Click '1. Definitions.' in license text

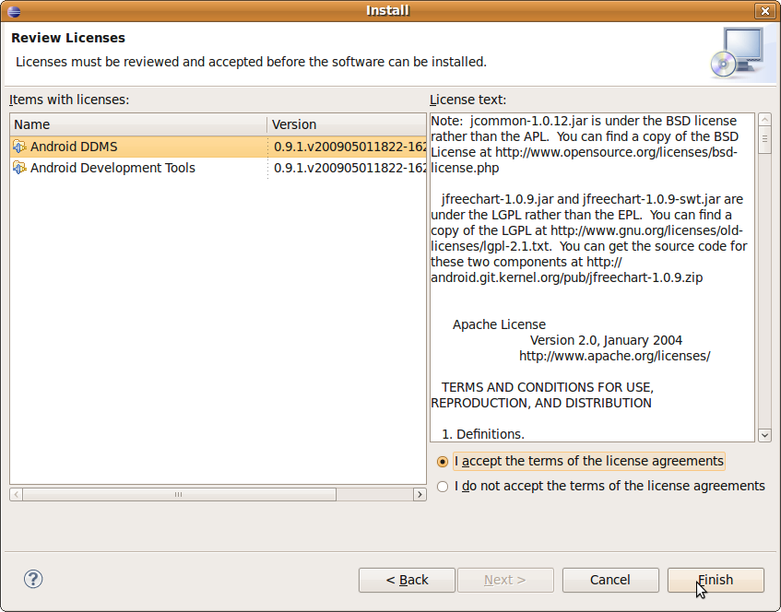tap(483, 434)
